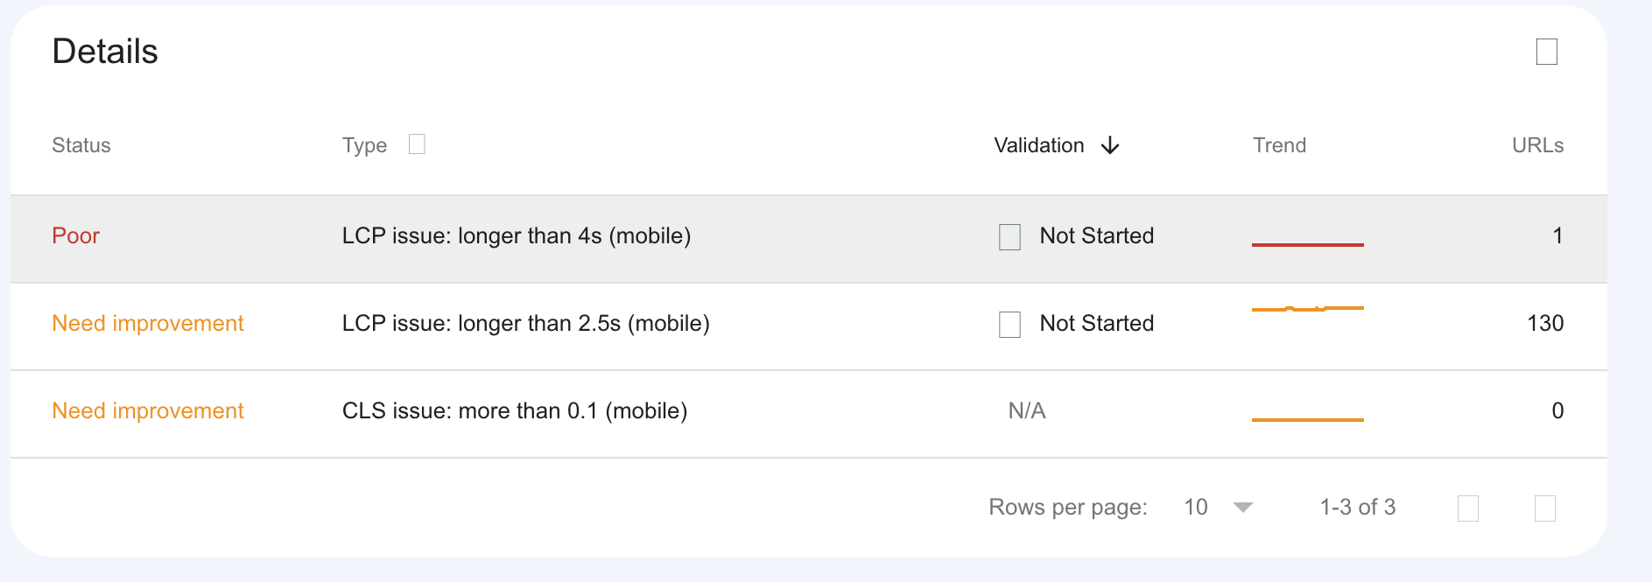Go to the previous page of results
1652x582 pixels.
pos(1468,508)
